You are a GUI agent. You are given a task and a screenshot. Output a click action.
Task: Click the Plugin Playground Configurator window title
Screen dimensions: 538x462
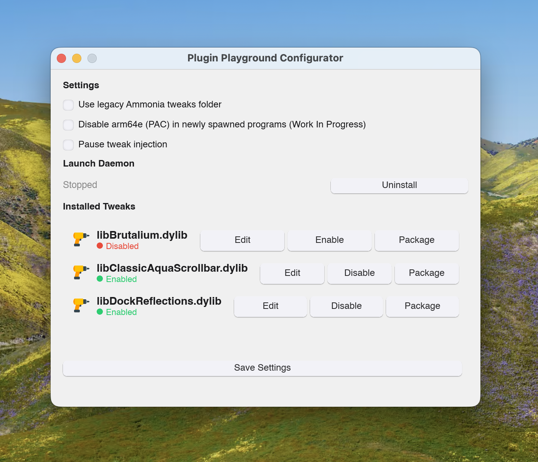(x=265, y=58)
